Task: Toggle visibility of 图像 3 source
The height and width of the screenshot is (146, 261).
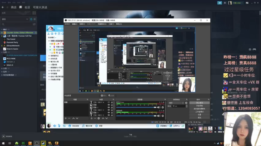Action: (109, 113)
